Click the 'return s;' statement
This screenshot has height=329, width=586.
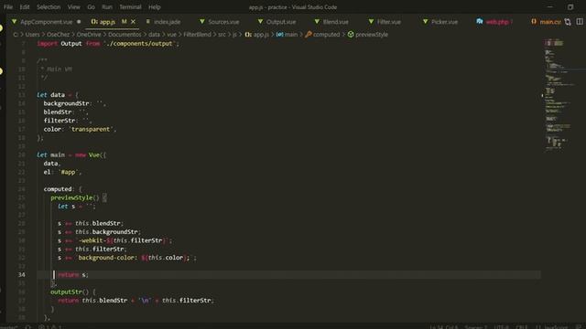click(x=73, y=275)
